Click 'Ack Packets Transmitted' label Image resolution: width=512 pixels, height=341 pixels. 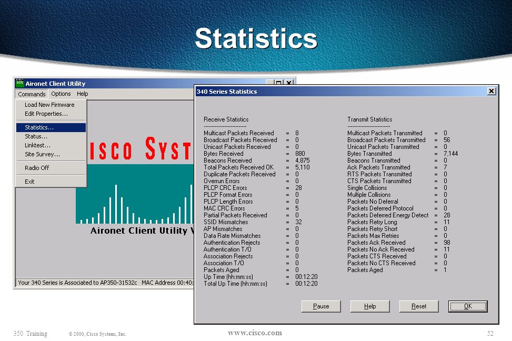(x=378, y=167)
